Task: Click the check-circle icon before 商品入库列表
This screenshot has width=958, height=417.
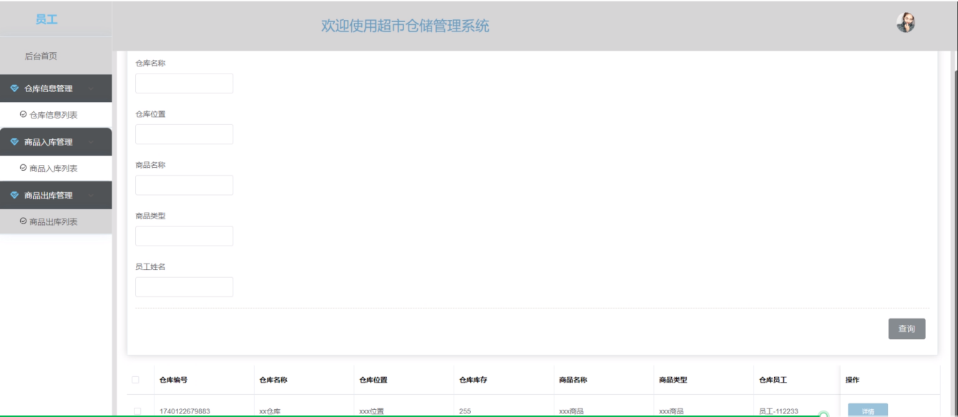Action: point(23,168)
